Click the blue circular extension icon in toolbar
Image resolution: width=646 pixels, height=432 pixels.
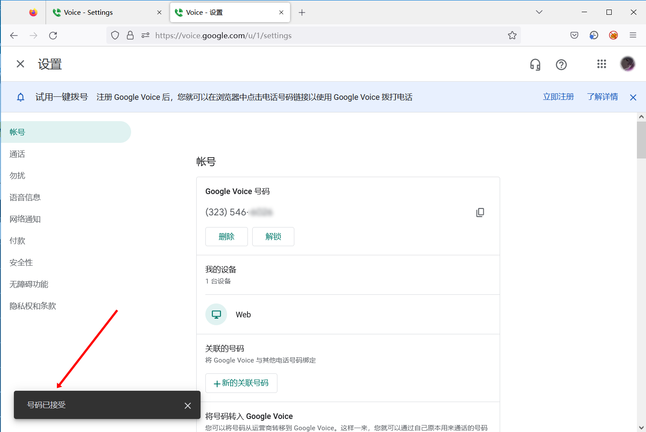click(594, 36)
